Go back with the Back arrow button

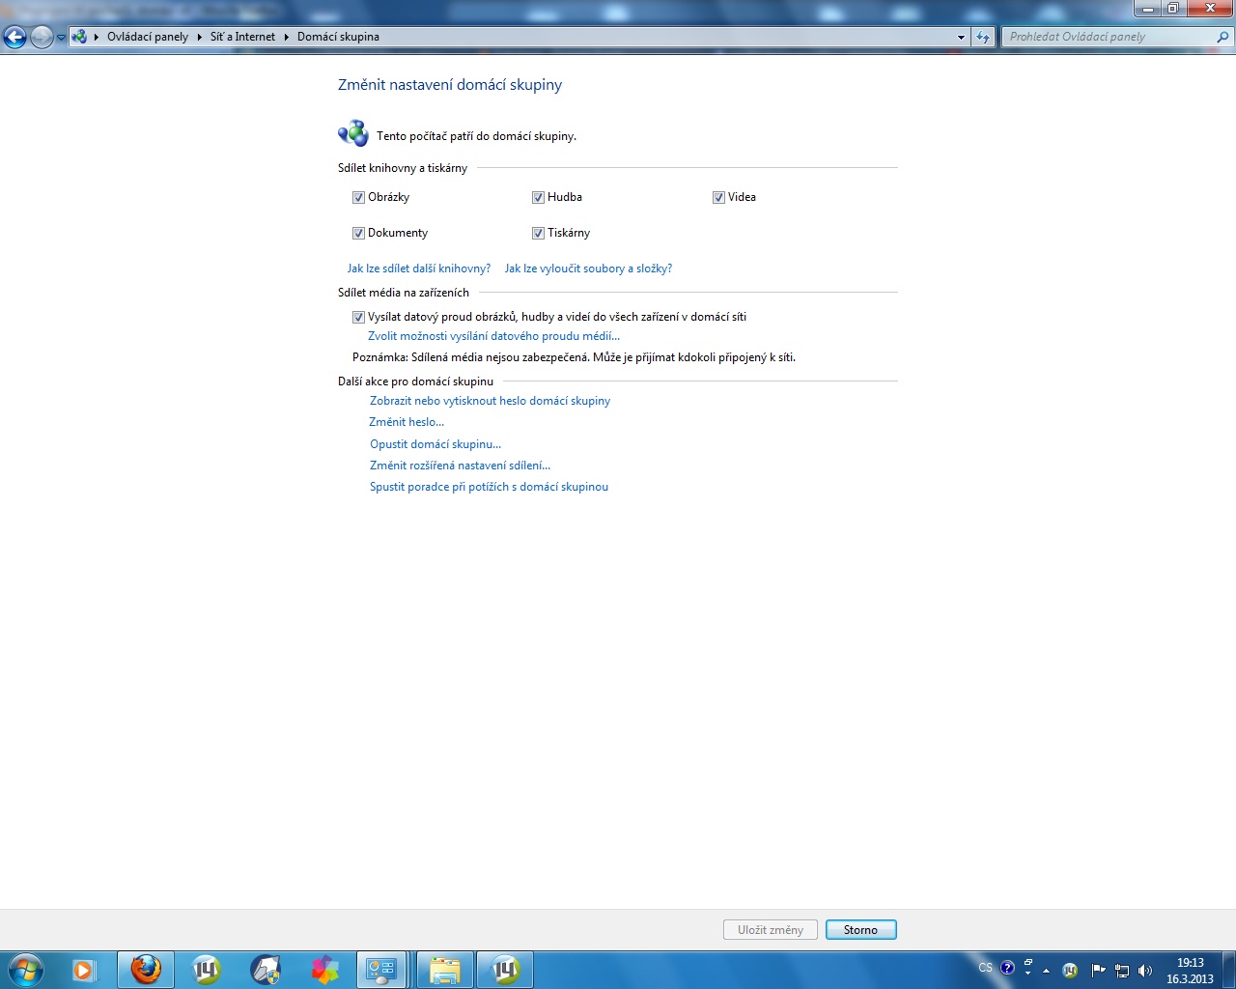[x=14, y=37]
